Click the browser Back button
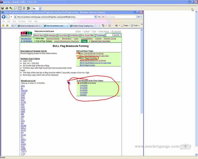Viewport: 198px width, 159px height. pyautogui.click(x=4, y=17)
